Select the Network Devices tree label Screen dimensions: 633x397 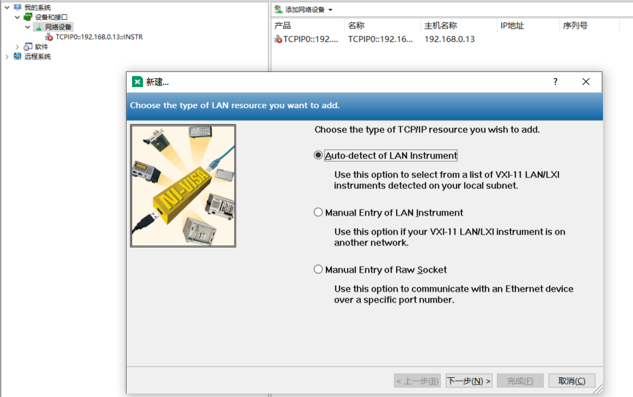tap(58, 27)
